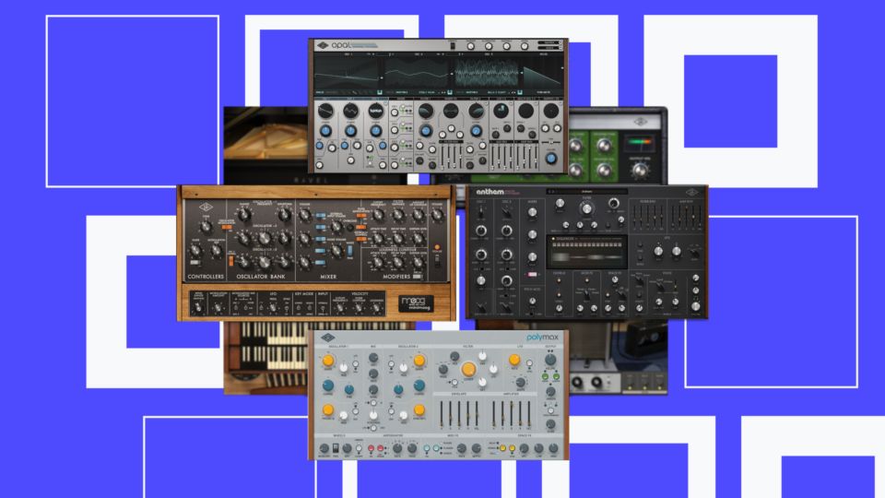The height and width of the screenshot is (498, 885).
Task: Toggle the left yellow Space FX button in Polymax
Action: tap(503, 448)
